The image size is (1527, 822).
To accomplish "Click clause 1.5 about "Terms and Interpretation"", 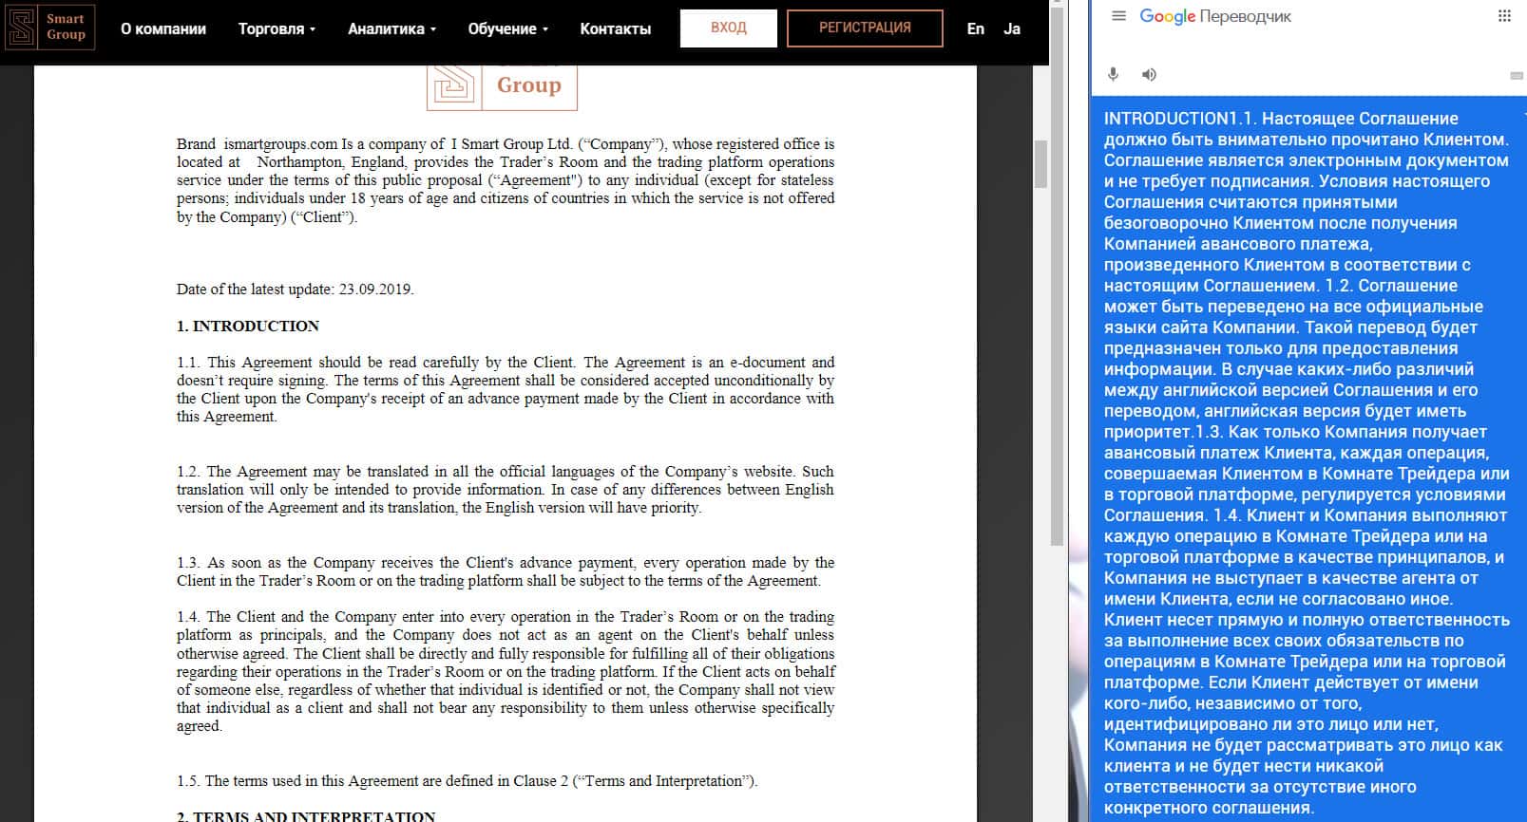I will pos(467,781).
